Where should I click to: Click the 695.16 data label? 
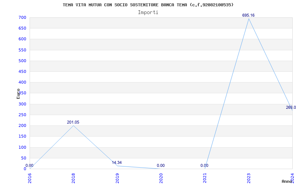pyautogui.click(x=248, y=15)
